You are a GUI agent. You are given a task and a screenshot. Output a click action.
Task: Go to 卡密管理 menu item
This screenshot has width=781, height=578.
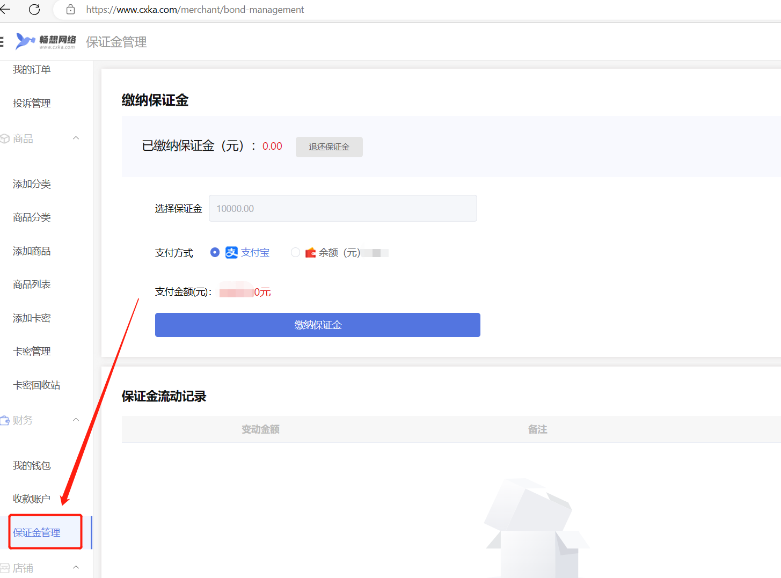click(x=32, y=352)
